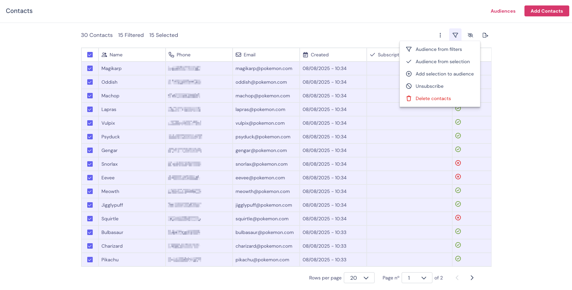Click the previous page arrow

click(x=457, y=278)
